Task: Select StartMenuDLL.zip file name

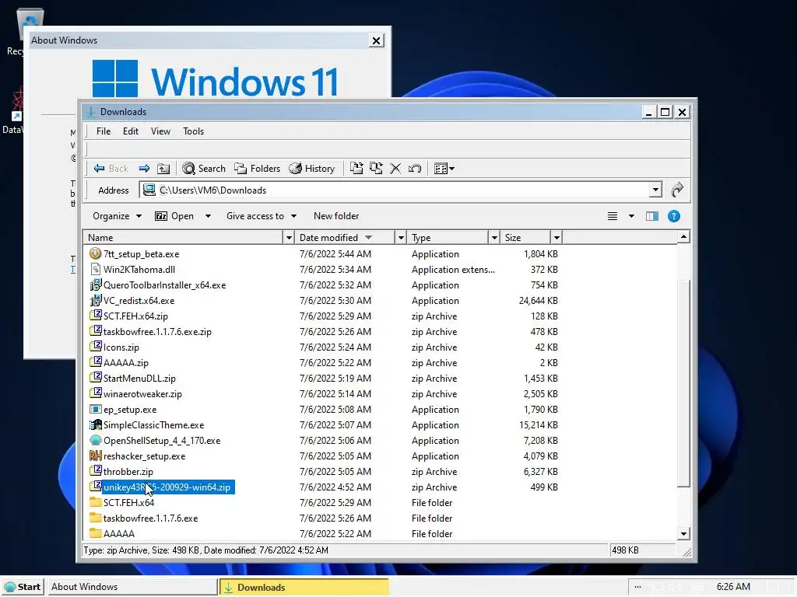Action: pyautogui.click(x=139, y=379)
